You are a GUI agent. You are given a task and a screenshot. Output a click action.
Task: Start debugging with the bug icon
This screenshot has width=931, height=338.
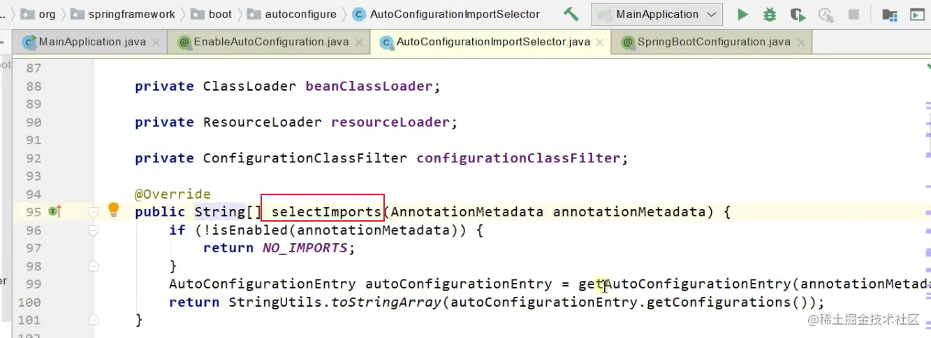pos(770,14)
